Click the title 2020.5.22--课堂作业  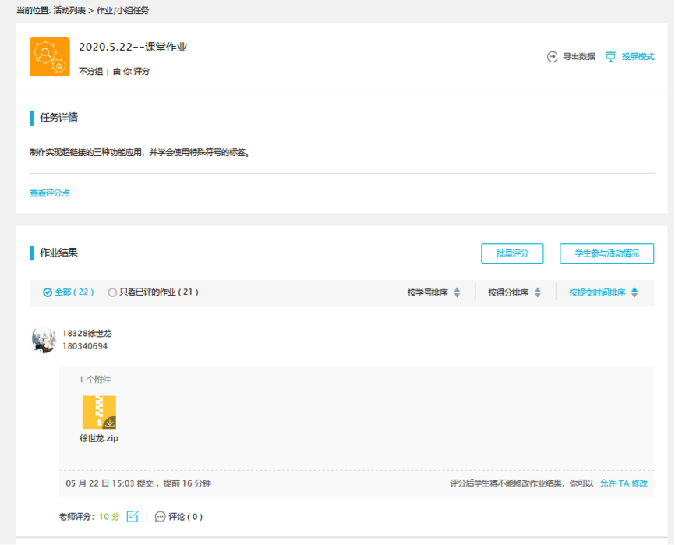coord(133,47)
